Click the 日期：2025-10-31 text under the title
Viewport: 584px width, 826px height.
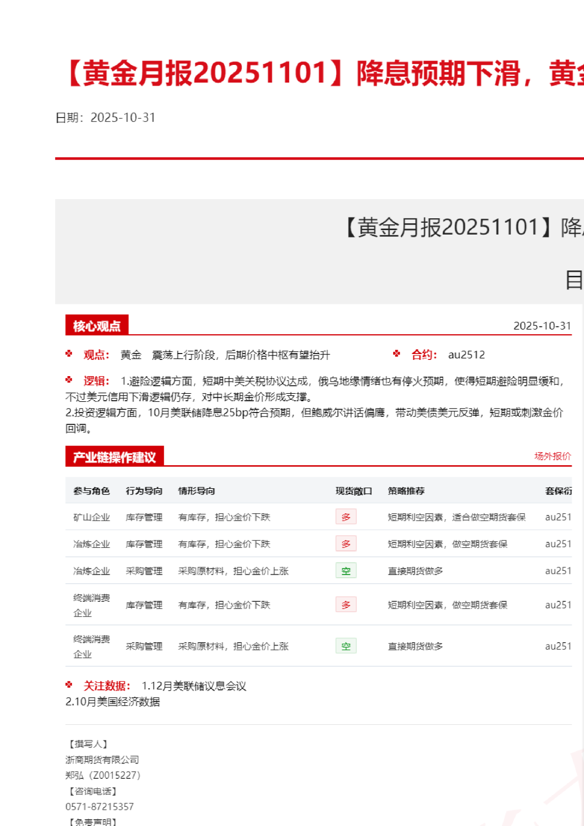[105, 118]
